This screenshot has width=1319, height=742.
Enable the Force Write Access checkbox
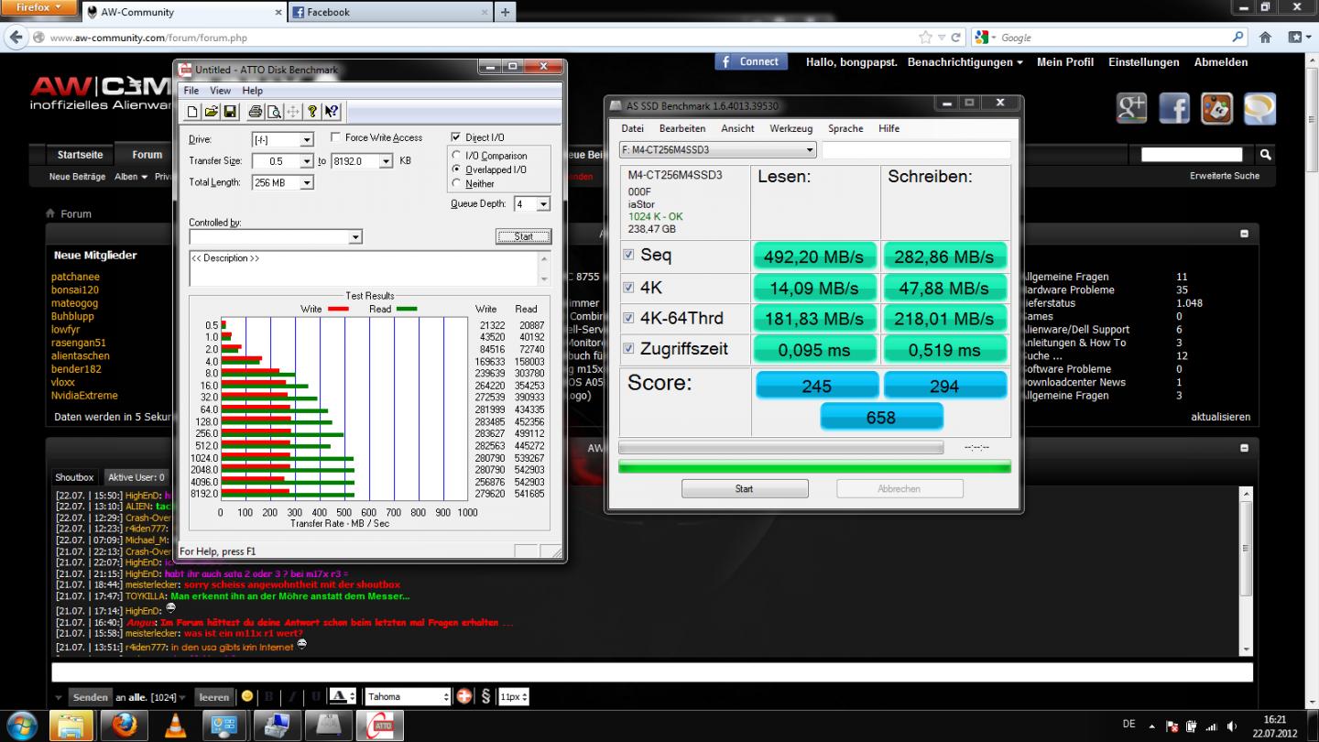[x=336, y=137]
